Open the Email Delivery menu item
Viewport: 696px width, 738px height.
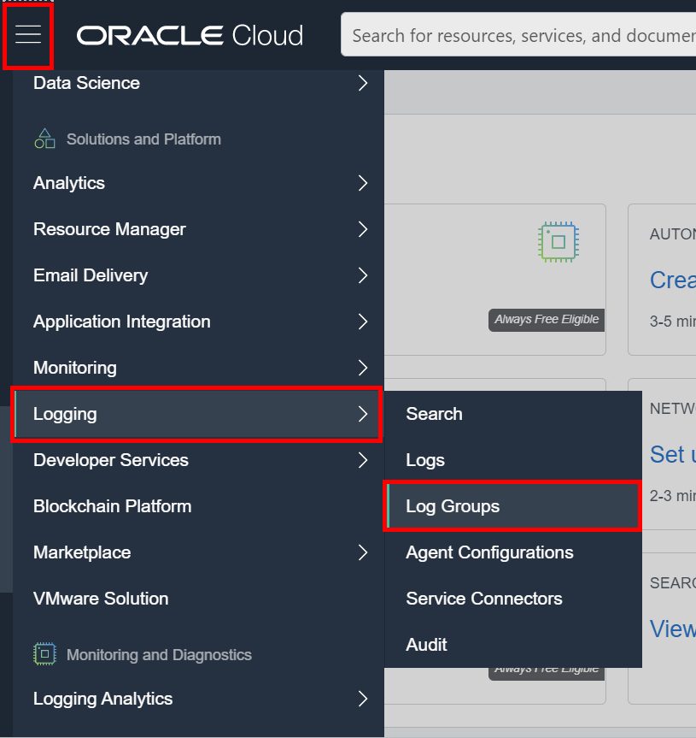(91, 275)
